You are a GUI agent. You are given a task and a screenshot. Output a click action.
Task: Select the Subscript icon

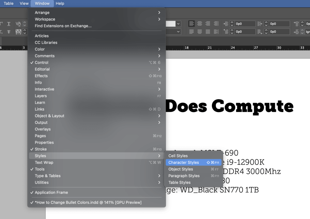tap(1, 32)
